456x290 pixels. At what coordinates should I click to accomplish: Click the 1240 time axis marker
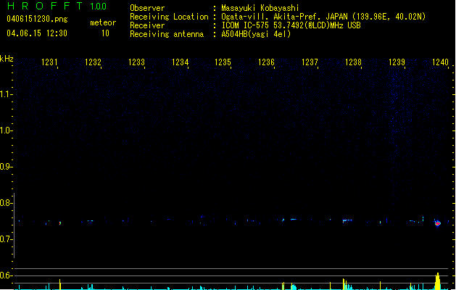pos(441,62)
